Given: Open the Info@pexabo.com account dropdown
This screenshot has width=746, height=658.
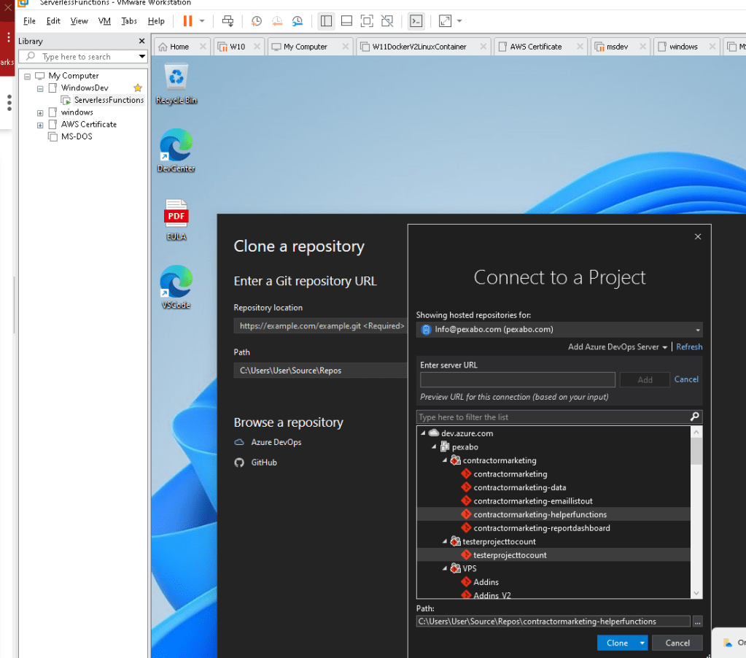Looking at the screenshot, I should (x=559, y=330).
